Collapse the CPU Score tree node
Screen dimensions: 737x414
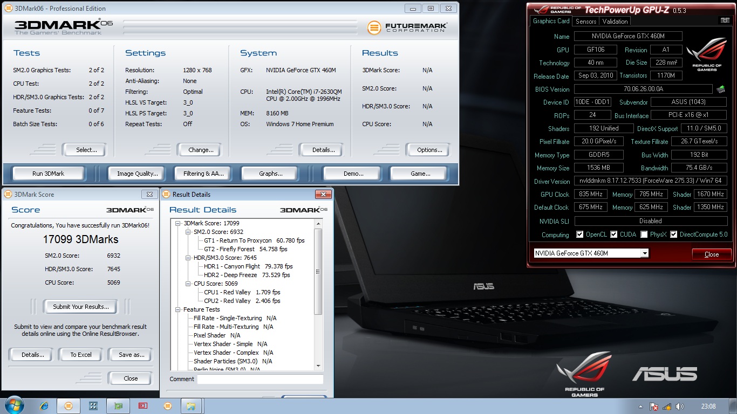point(188,284)
